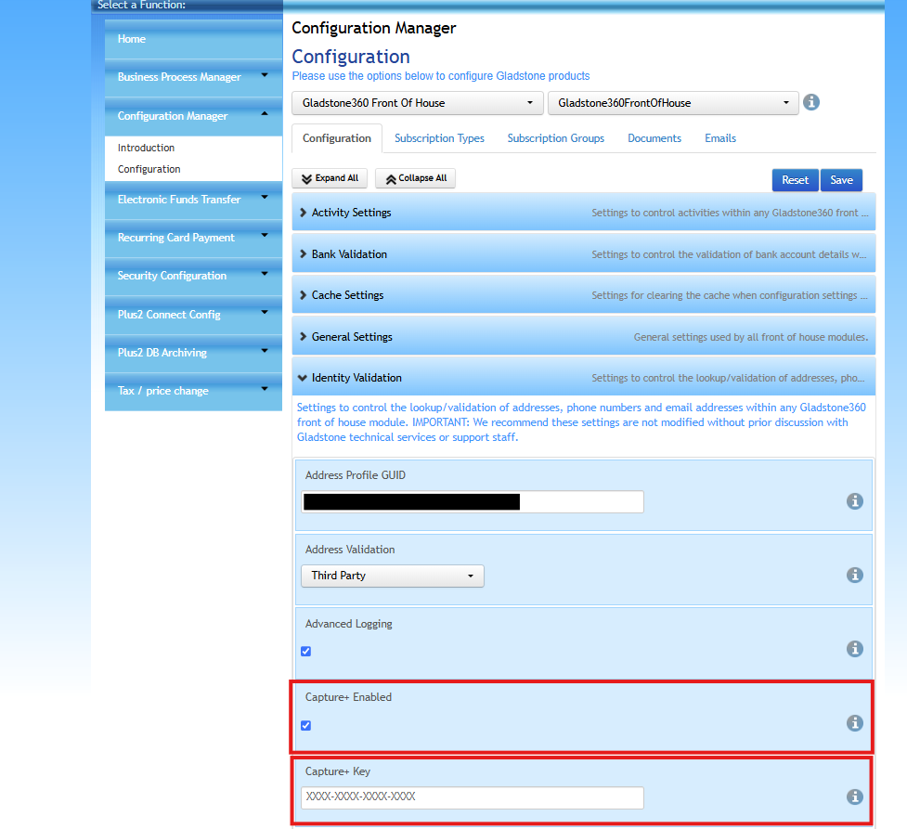Expand Plus2 Connect Config menu
Screen dimensions: 907x829
(193, 315)
